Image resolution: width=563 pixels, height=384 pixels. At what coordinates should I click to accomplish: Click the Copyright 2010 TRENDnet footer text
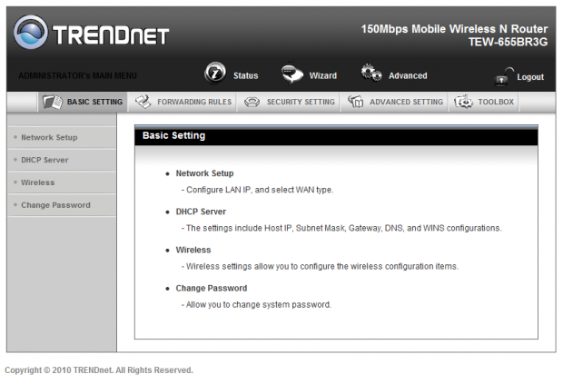[99, 370]
